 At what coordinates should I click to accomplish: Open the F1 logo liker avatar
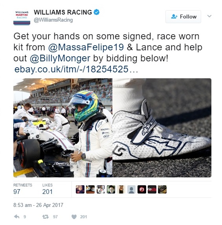(142, 190)
